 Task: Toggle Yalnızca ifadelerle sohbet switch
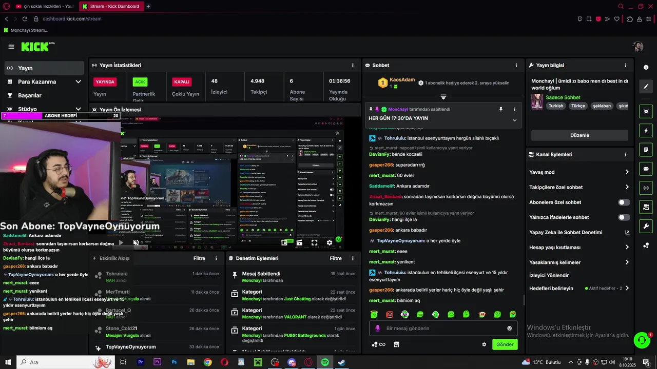(624, 217)
